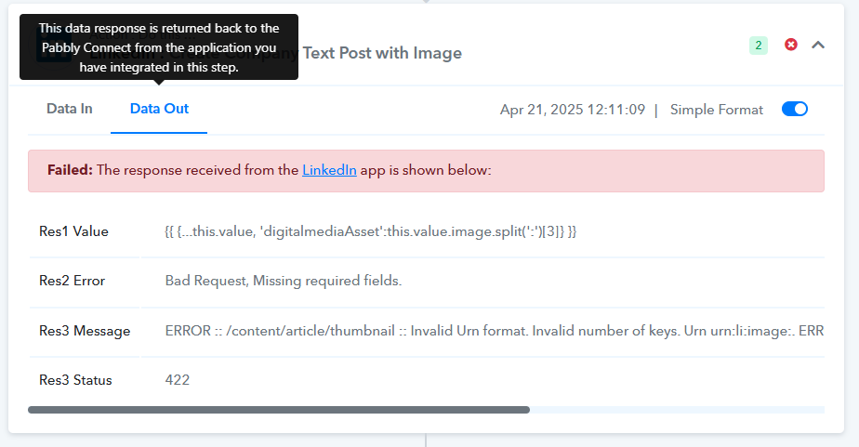
Task: Click the Res1 Value expression text
Action: click(371, 231)
